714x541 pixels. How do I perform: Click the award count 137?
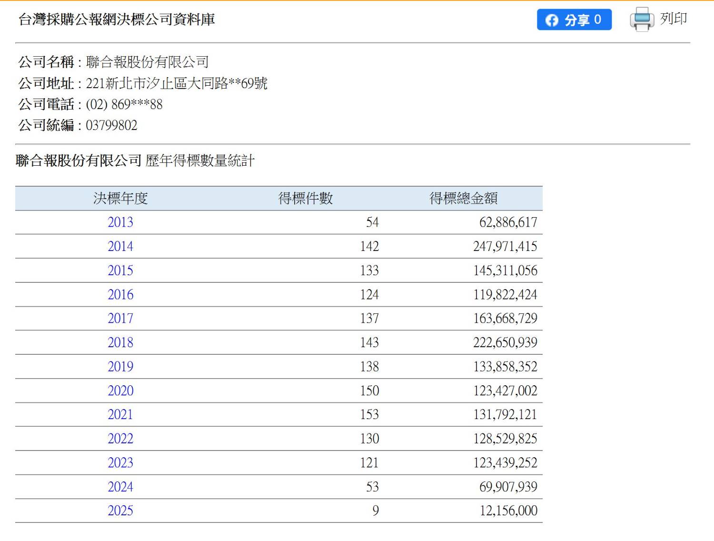tap(369, 318)
